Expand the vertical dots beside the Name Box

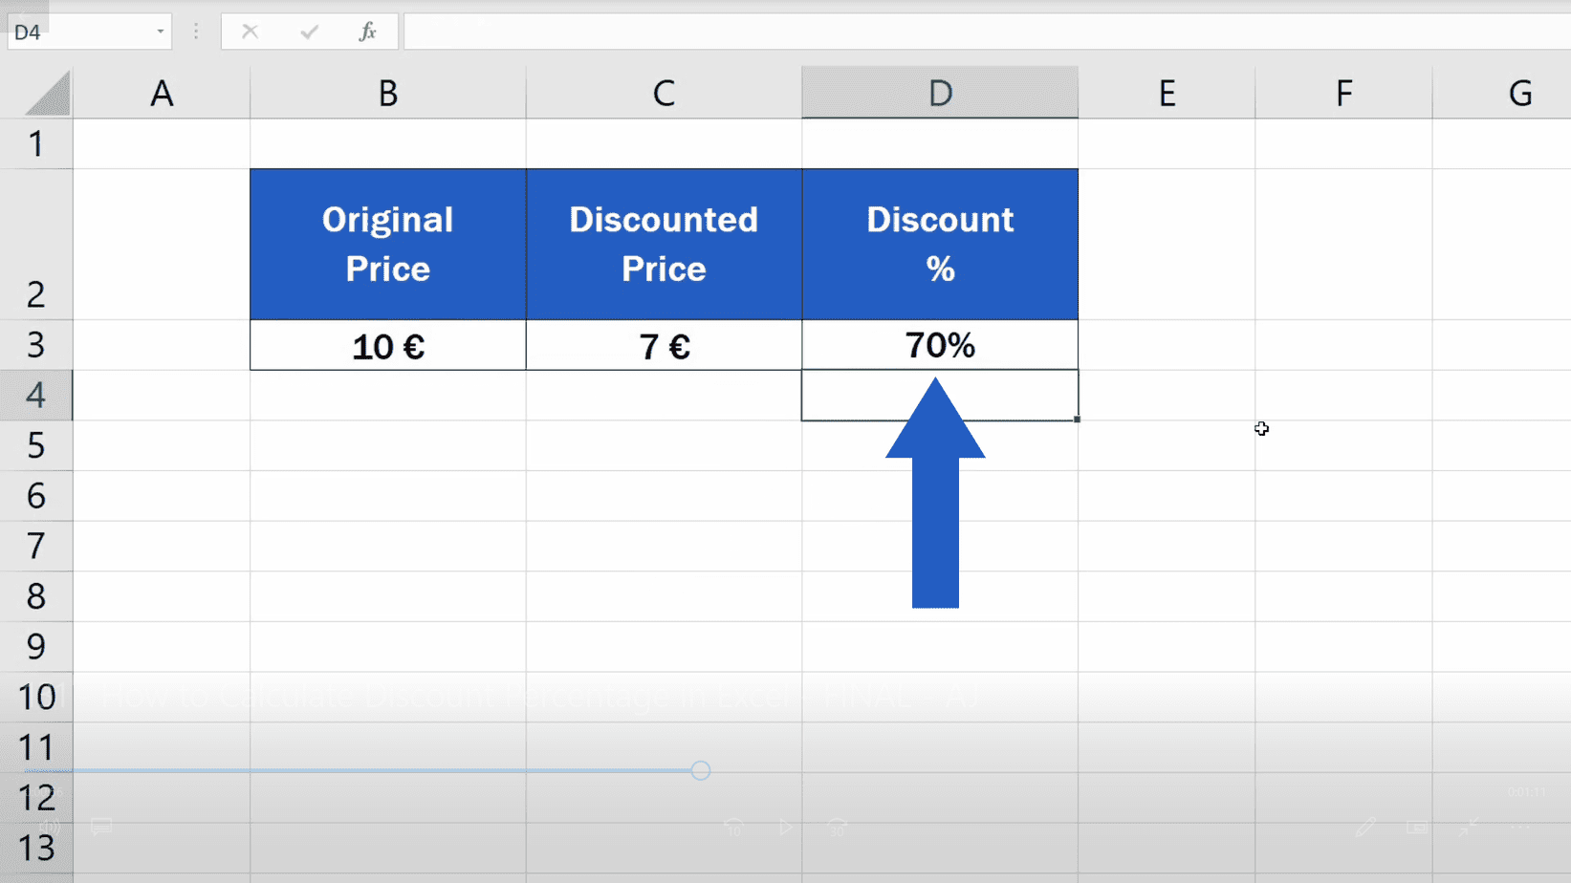195,31
